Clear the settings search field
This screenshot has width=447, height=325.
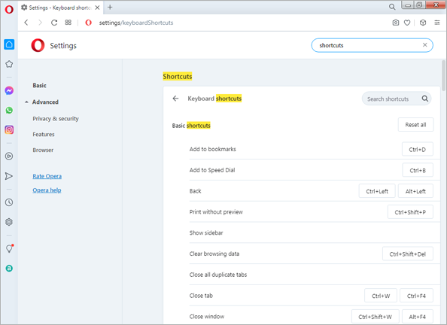424,44
